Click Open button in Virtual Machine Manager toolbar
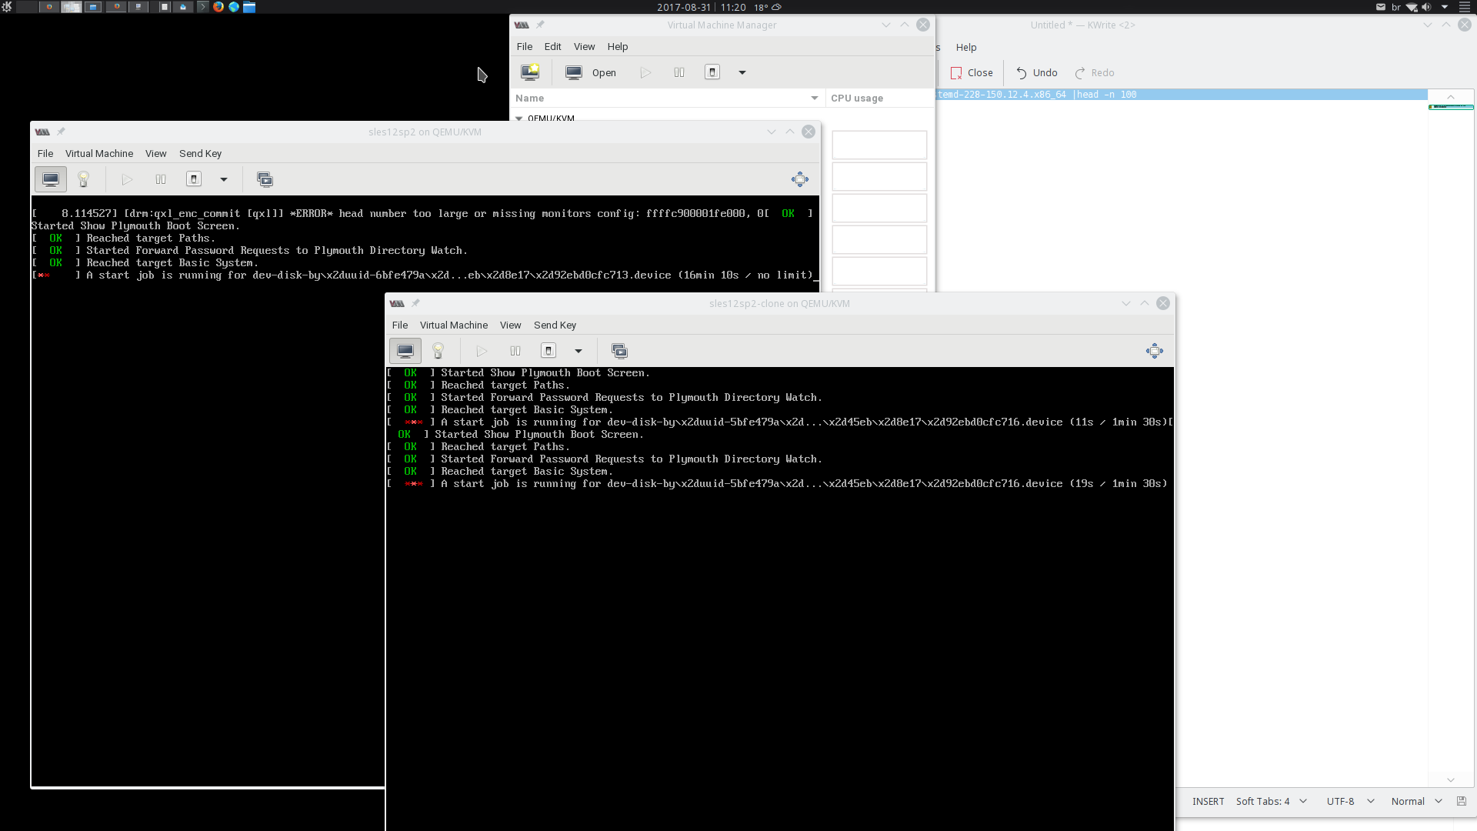 click(591, 72)
